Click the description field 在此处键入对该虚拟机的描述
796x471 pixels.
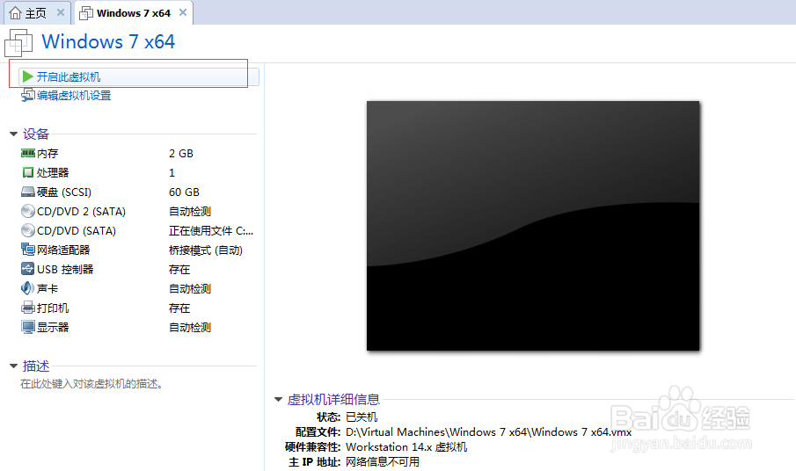tap(91, 384)
